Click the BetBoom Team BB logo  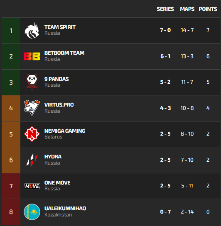pyautogui.click(x=32, y=56)
